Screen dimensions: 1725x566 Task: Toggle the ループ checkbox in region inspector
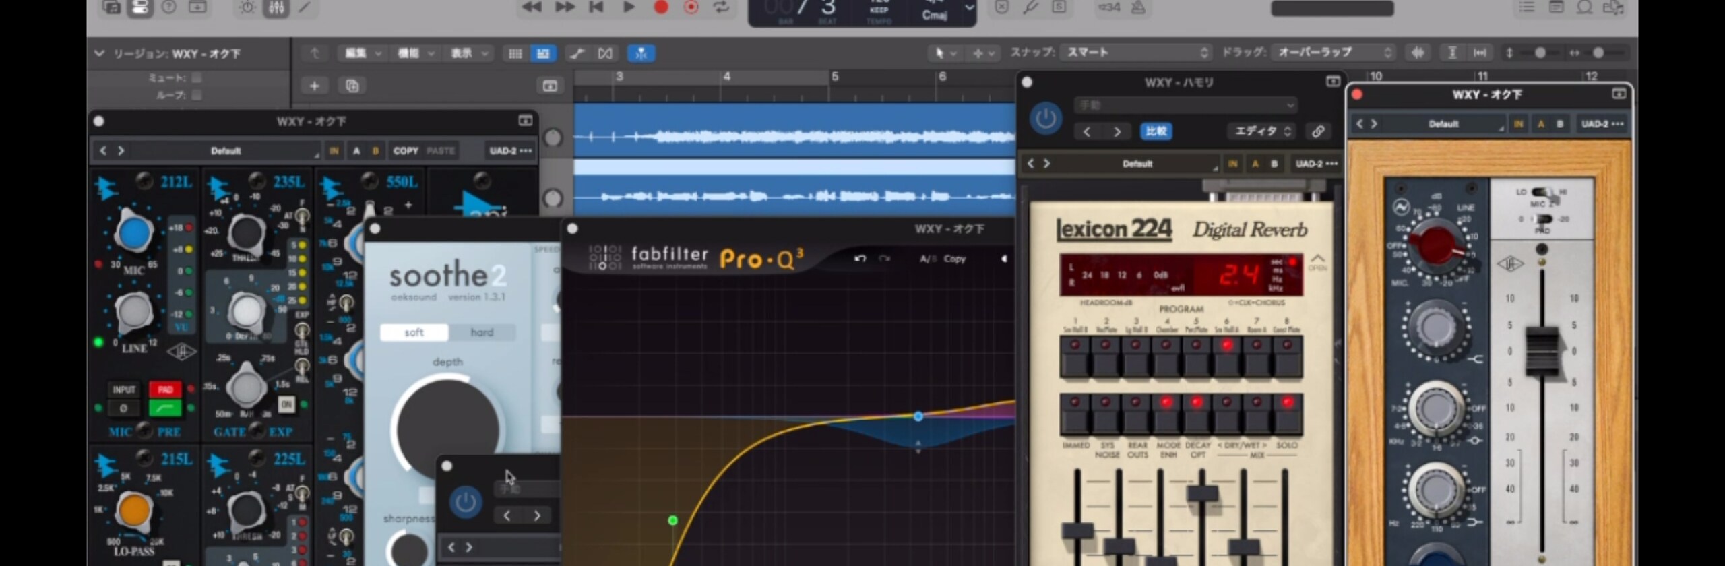[x=197, y=95]
